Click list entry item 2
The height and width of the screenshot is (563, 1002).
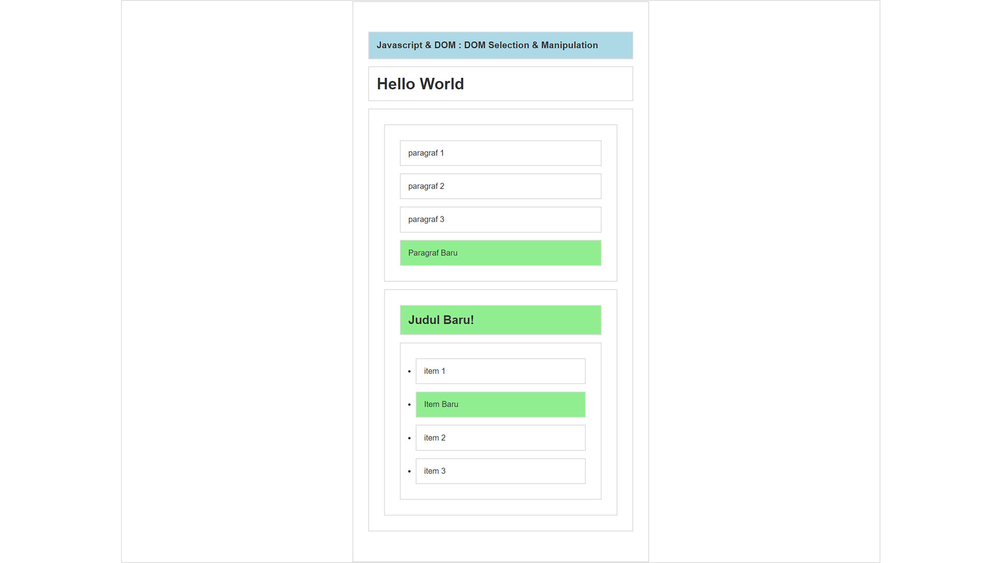[500, 438]
